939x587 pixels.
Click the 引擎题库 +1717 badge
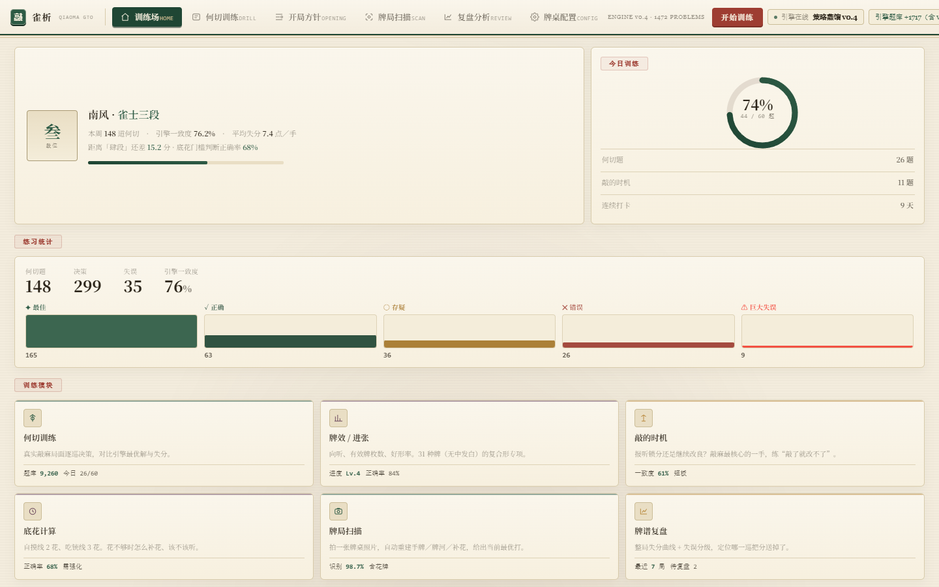pyautogui.click(x=905, y=18)
